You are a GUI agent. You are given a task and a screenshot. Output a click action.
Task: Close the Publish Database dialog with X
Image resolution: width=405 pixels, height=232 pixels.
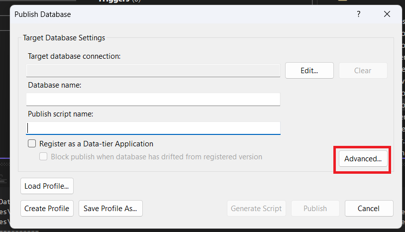tap(387, 14)
